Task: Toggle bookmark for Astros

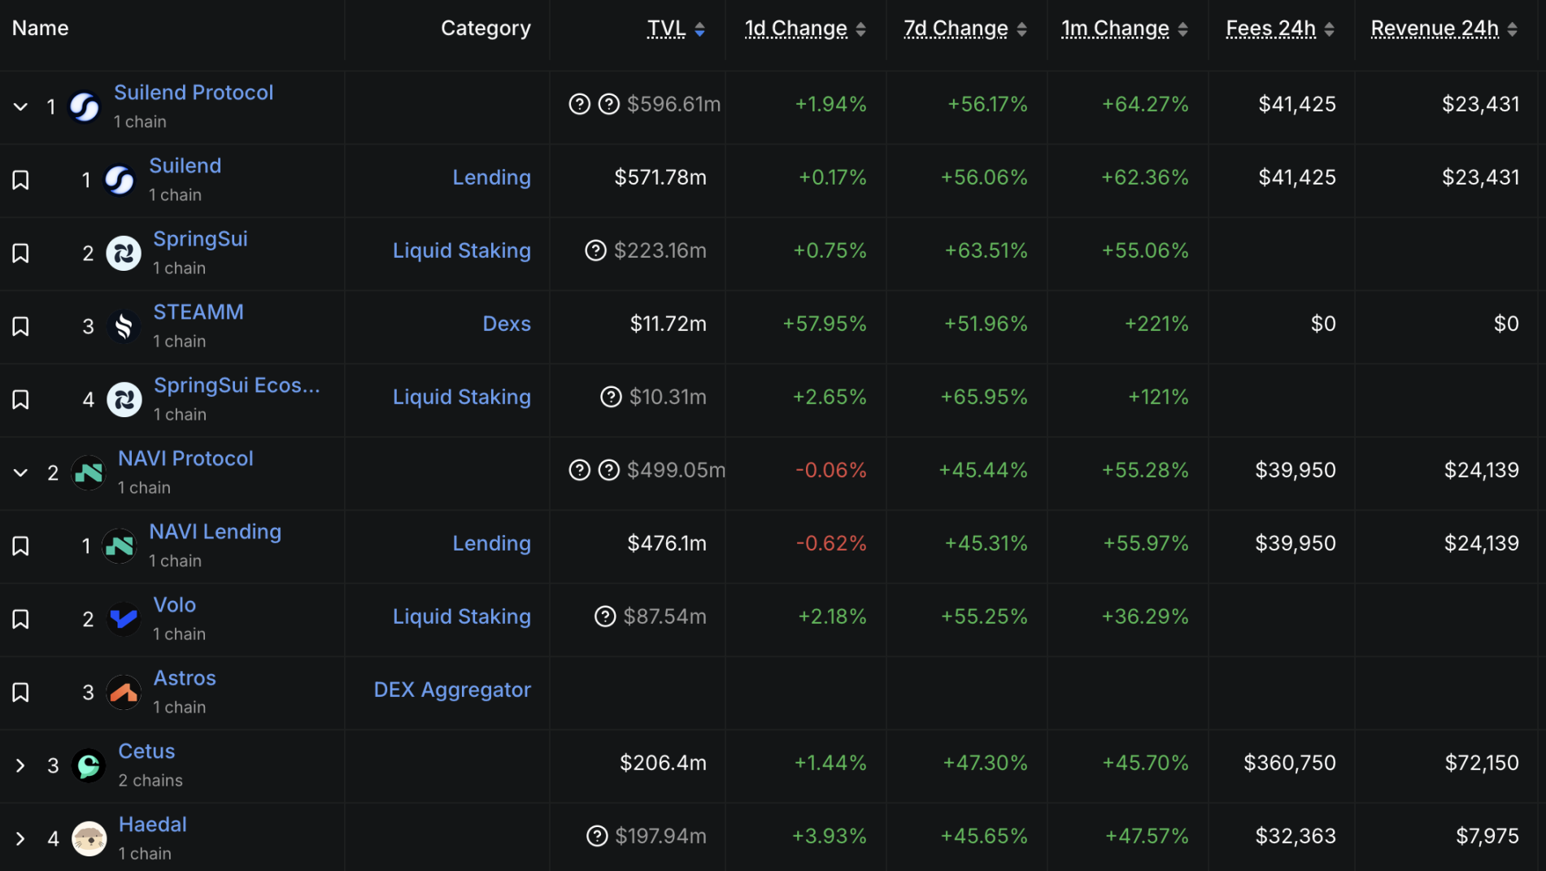Action: click(x=21, y=692)
